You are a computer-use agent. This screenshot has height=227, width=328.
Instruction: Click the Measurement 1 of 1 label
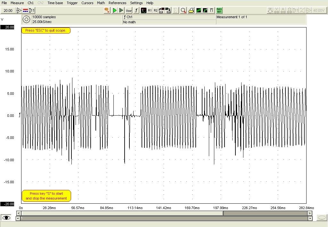click(232, 17)
